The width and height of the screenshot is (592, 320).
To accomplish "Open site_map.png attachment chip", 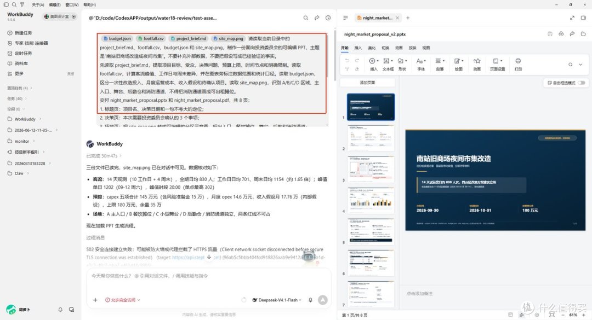I will click(x=228, y=38).
